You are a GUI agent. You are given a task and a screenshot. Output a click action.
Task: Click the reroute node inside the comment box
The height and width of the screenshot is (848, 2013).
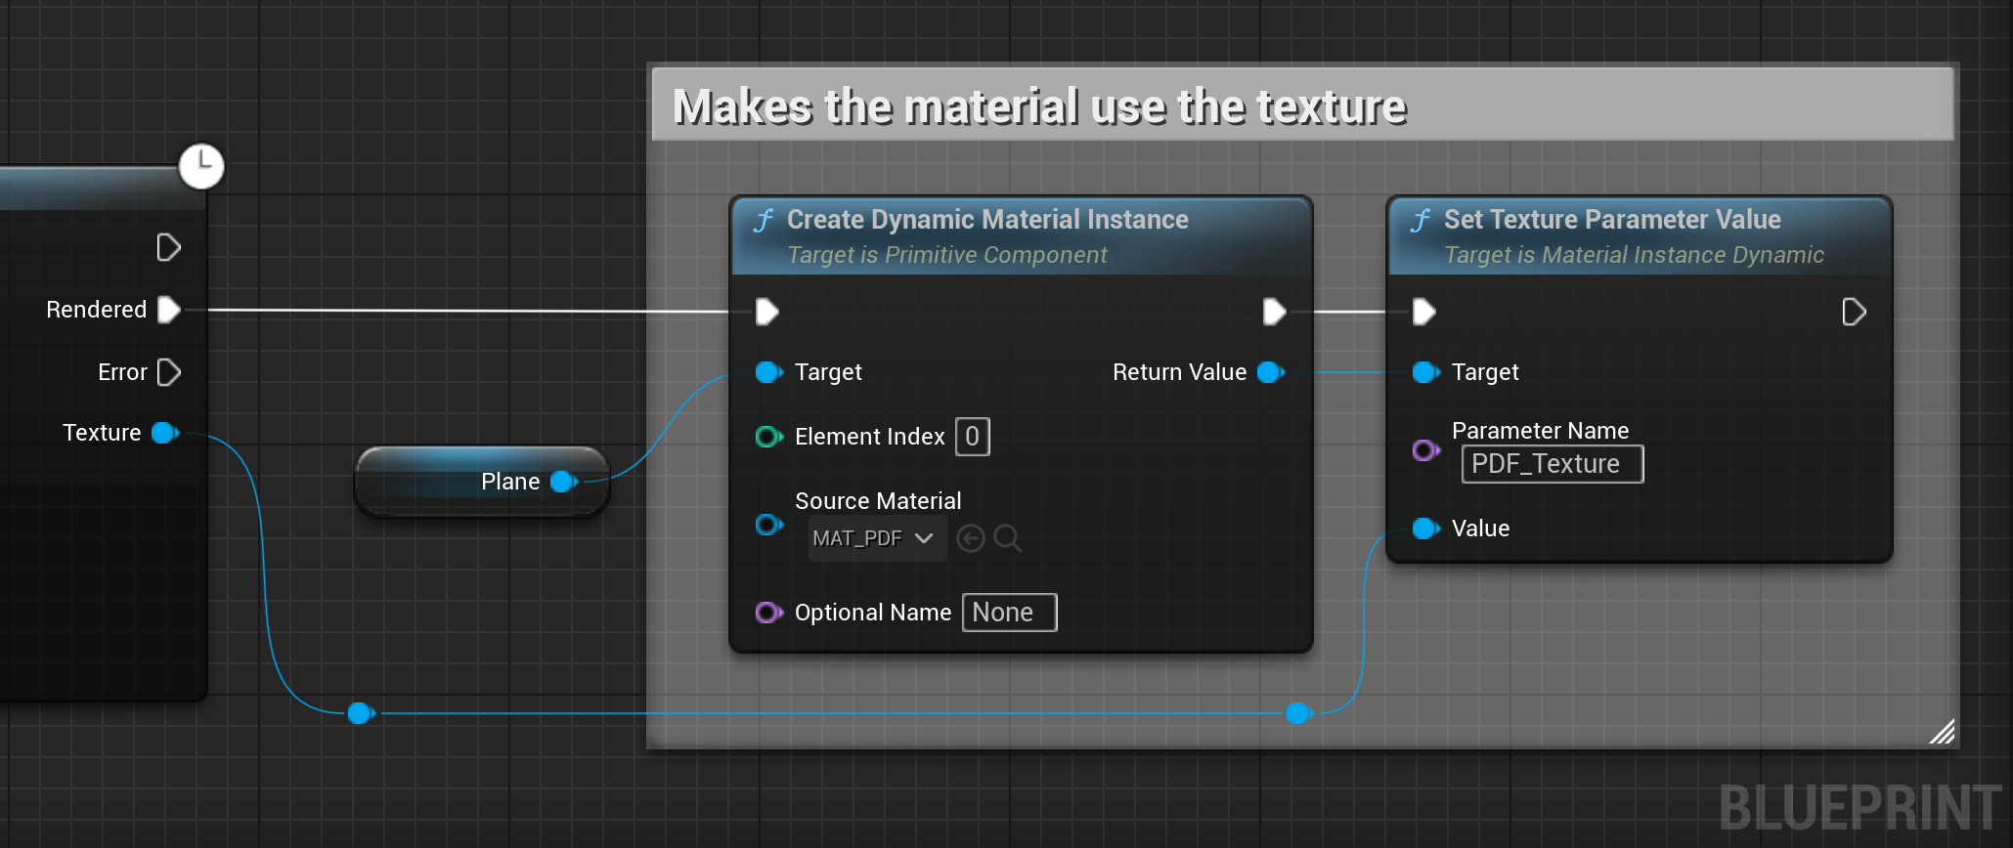[1298, 713]
